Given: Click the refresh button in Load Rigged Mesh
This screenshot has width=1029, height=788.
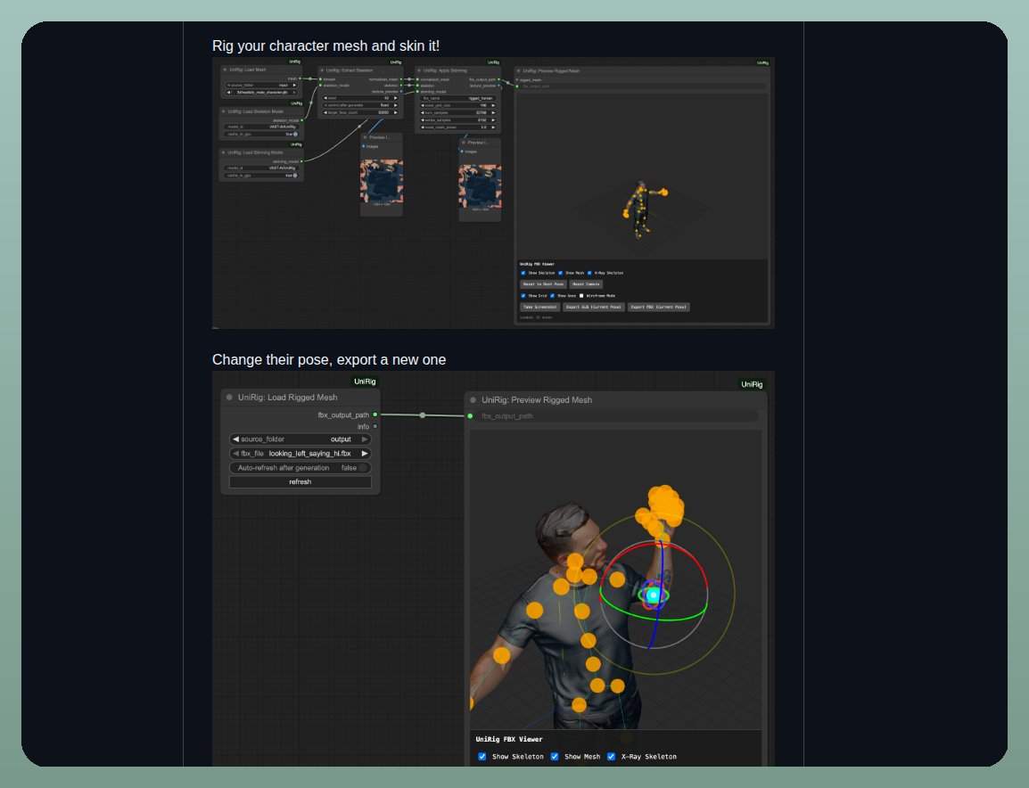Looking at the screenshot, I should click(x=300, y=482).
